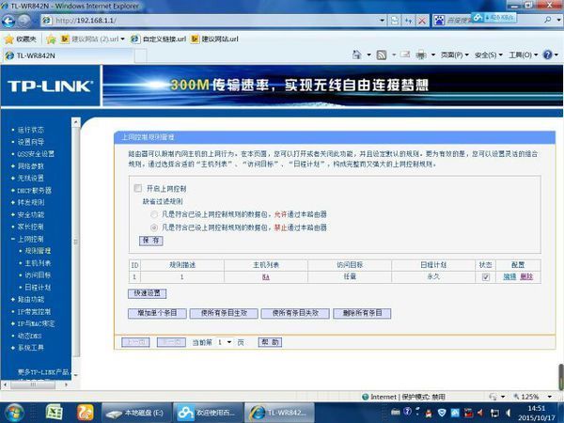Click the zoom level 125% indicator
The height and width of the screenshot is (423, 564).
[x=526, y=397]
